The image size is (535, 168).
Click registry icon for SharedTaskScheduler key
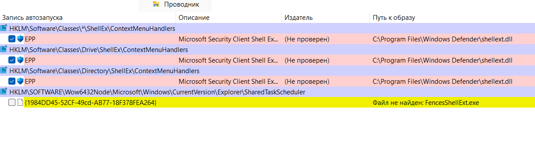(4, 92)
